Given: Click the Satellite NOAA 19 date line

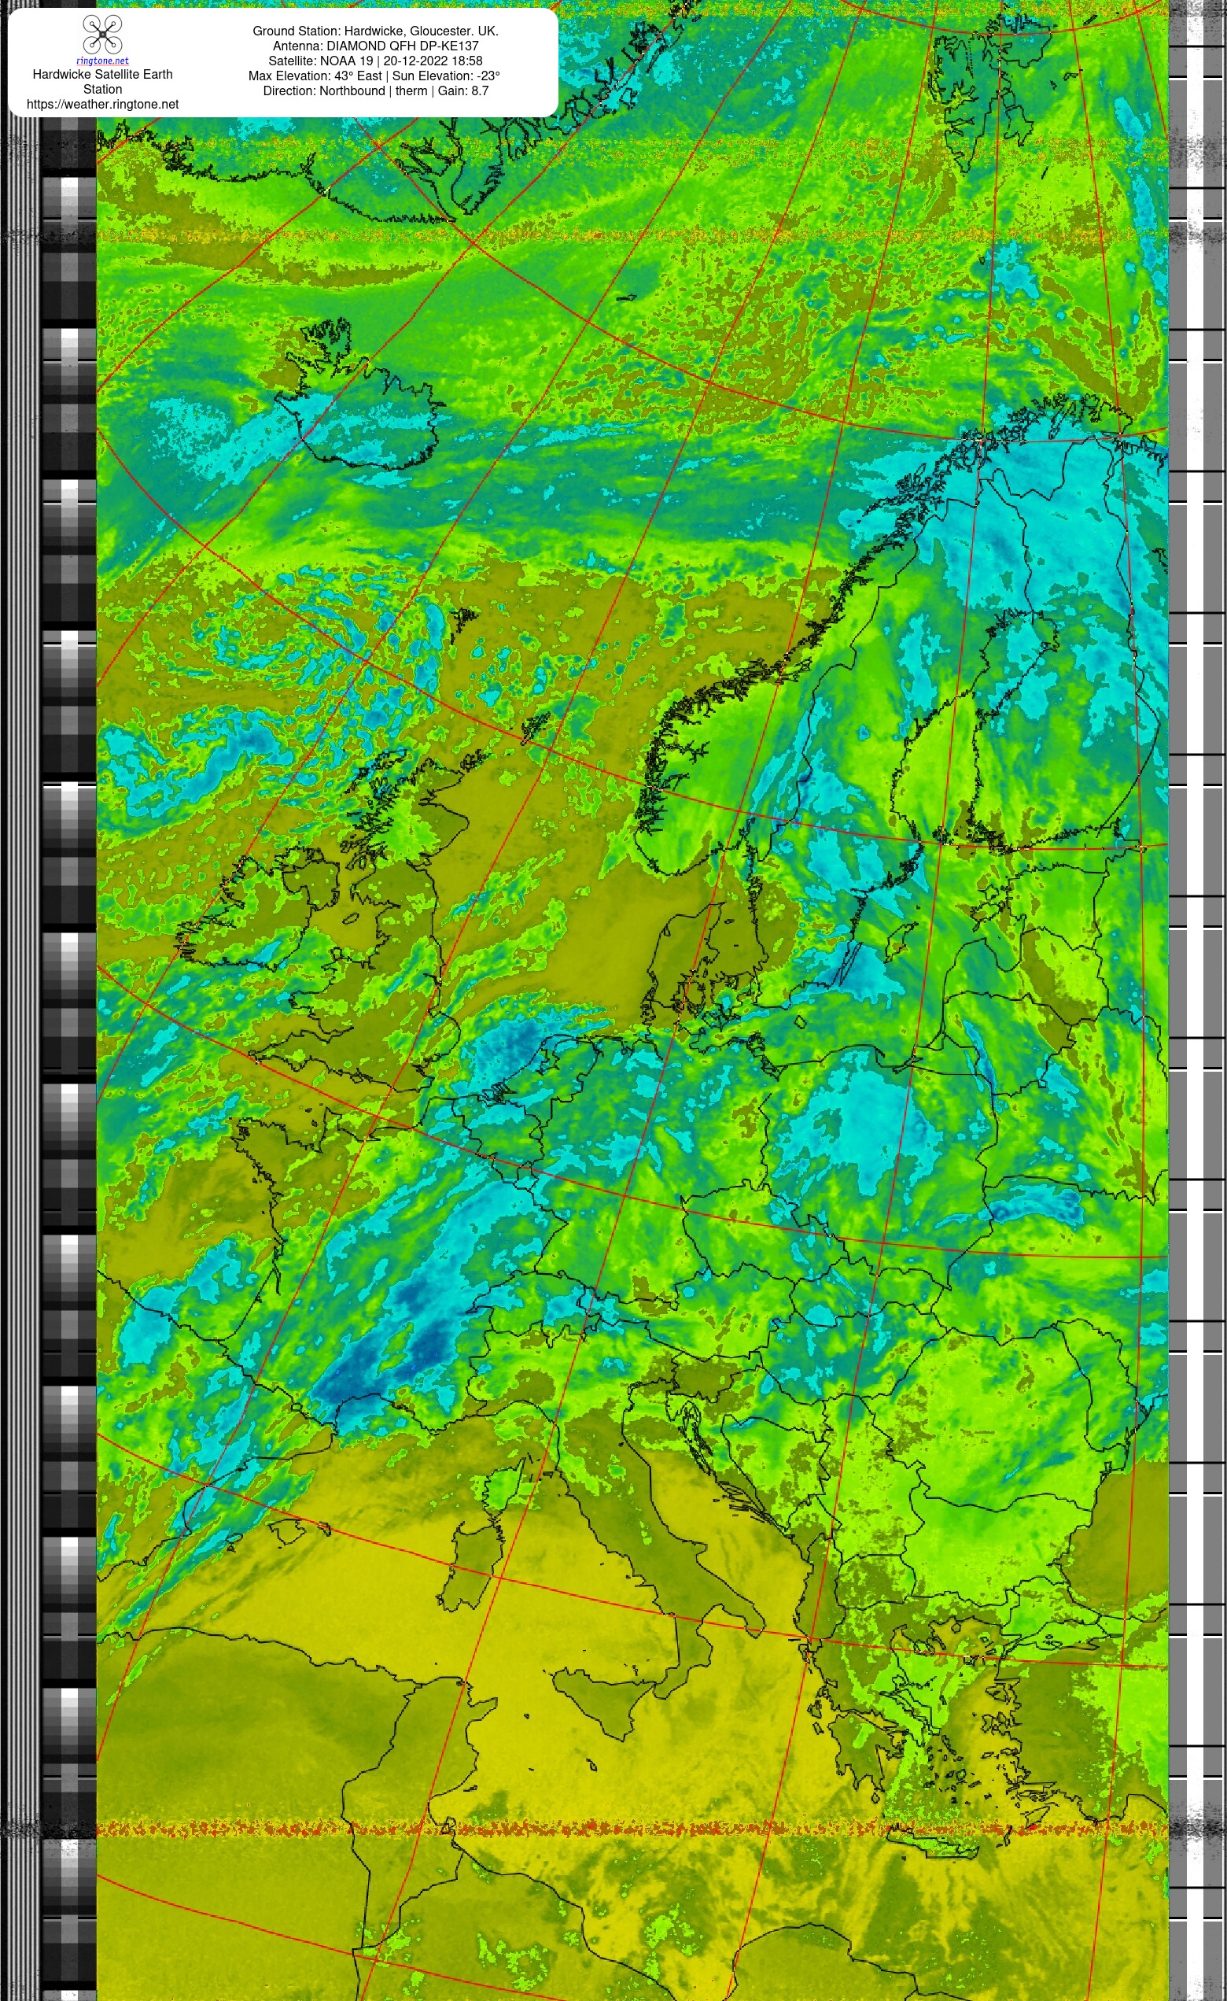Looking at the screenshot, I should tap(375, 61).
